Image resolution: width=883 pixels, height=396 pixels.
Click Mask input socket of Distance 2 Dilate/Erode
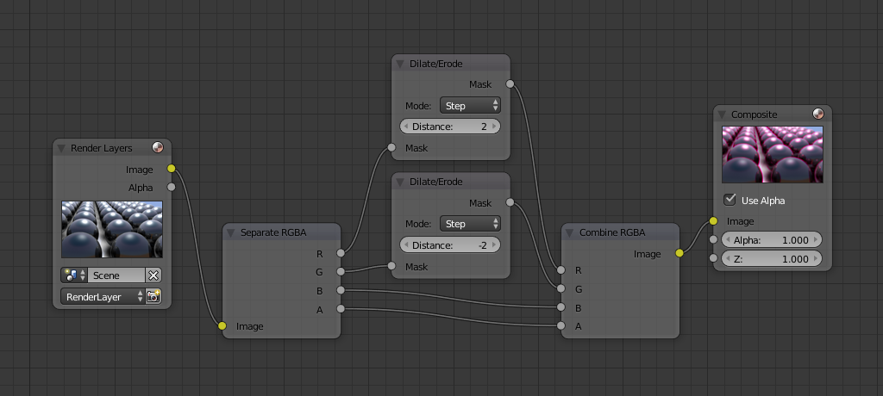tap(392, 147)
